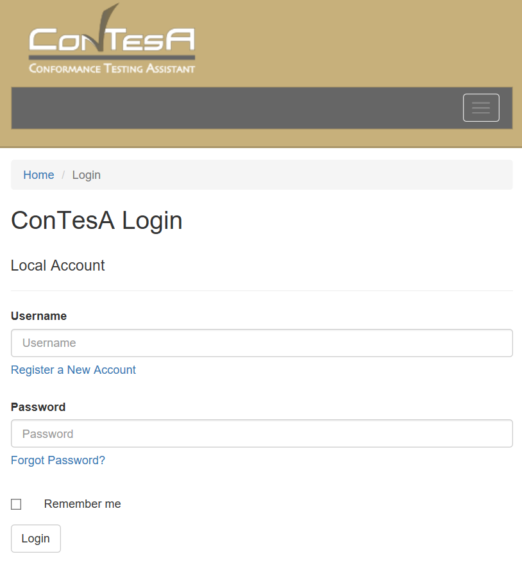
Task: Click the divider line below Local Account
Action: click(262, 290)
